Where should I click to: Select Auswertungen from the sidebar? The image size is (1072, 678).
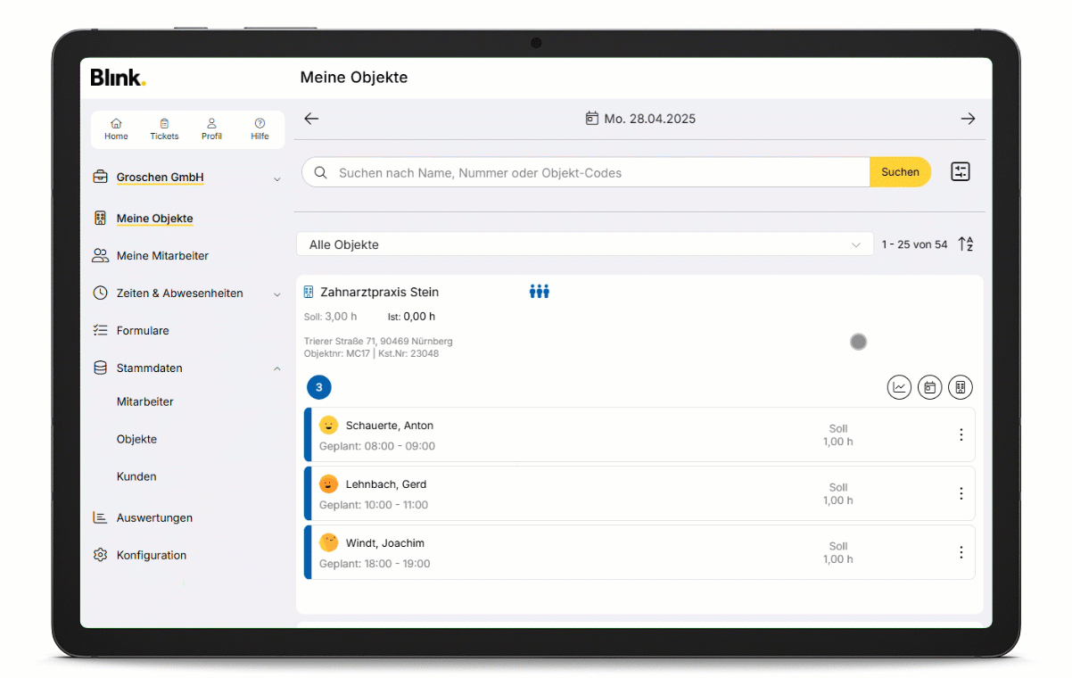[x=153, y=518]
